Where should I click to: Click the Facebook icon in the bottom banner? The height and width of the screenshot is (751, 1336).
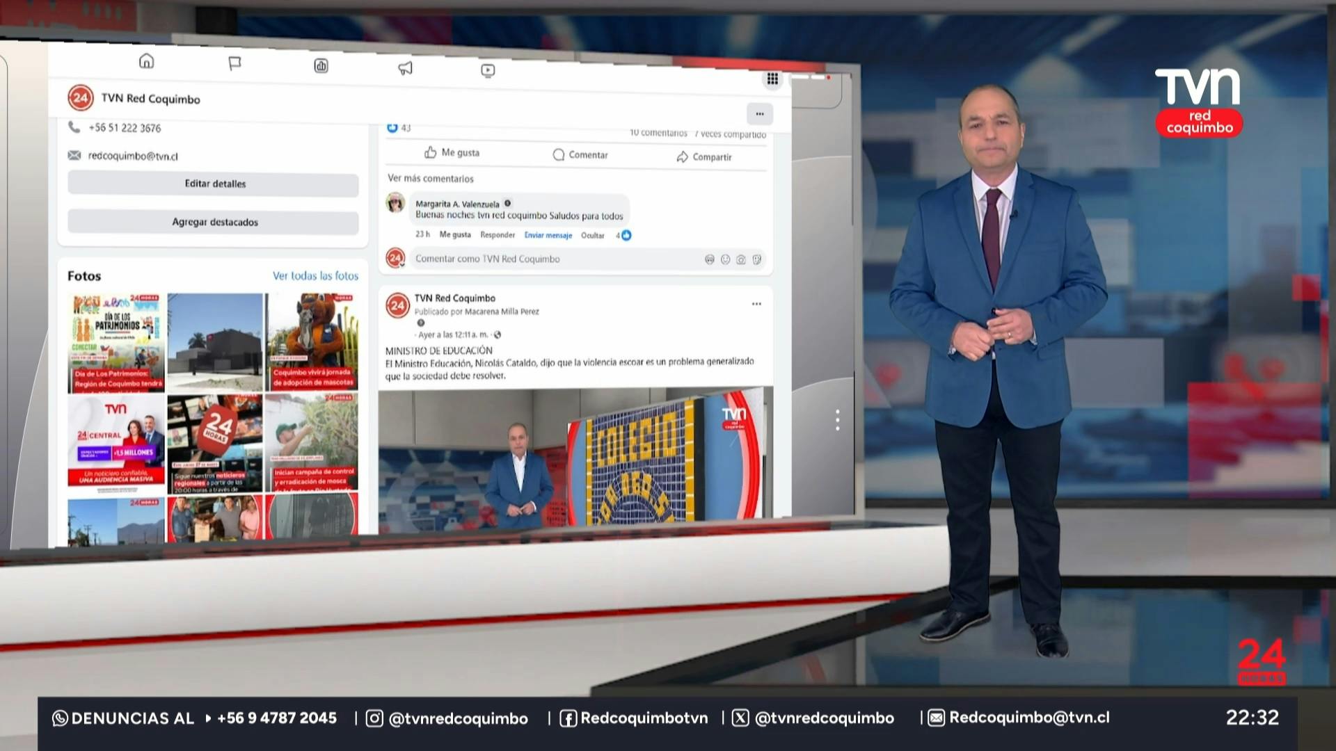tap(568, 718)
